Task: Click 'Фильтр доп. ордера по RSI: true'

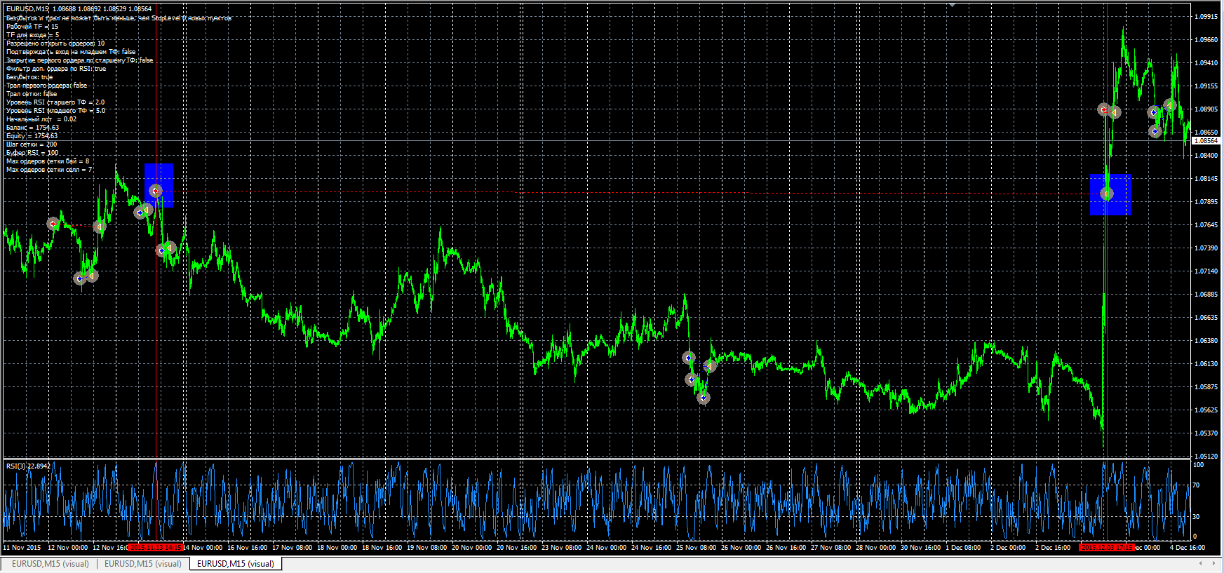Action: 56,69
